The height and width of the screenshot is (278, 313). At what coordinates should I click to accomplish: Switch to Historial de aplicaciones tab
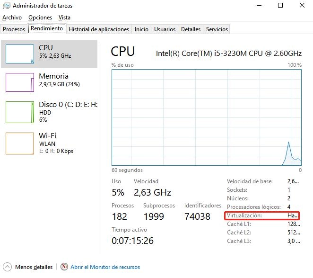[x=99, y=29]
